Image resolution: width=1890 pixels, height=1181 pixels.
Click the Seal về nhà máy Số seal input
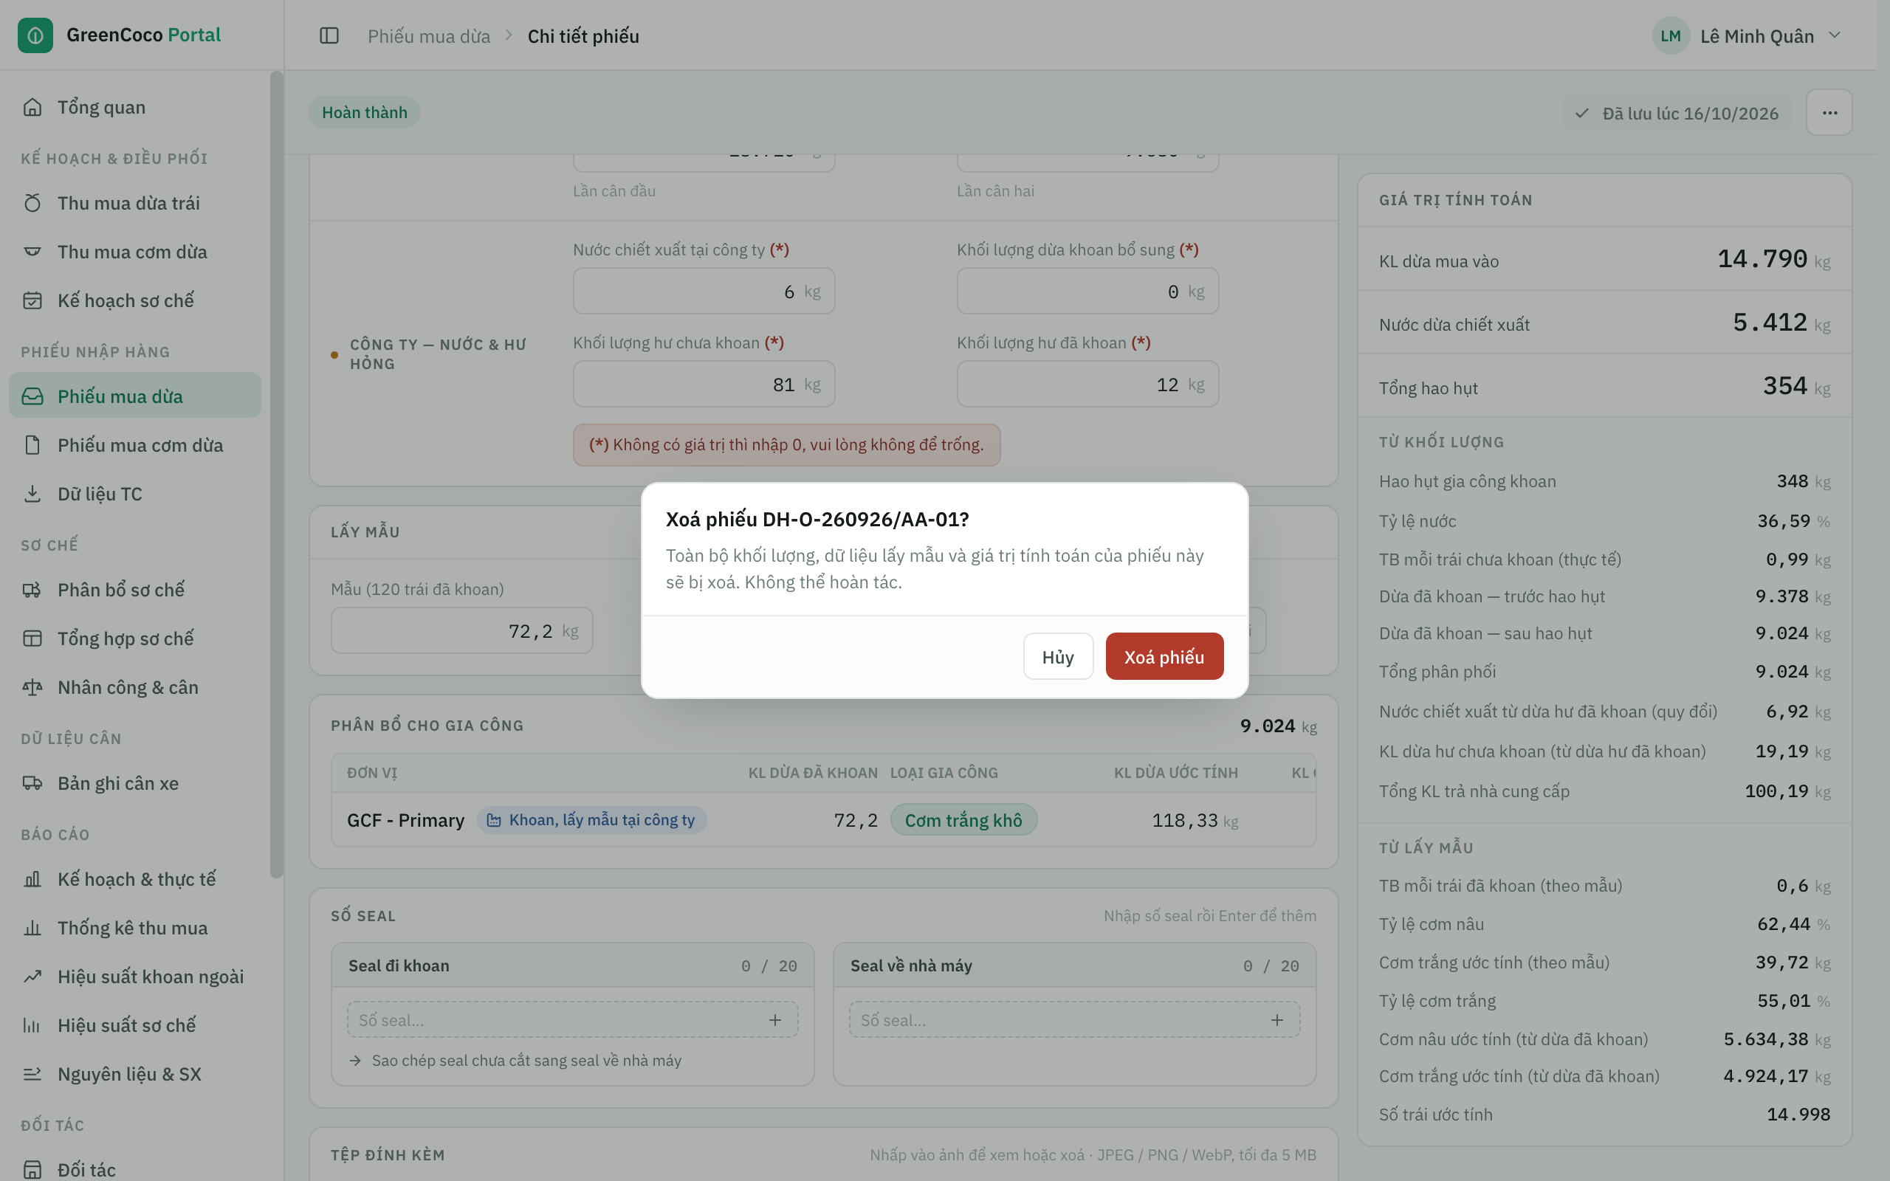click(x=1074, y=1020)
